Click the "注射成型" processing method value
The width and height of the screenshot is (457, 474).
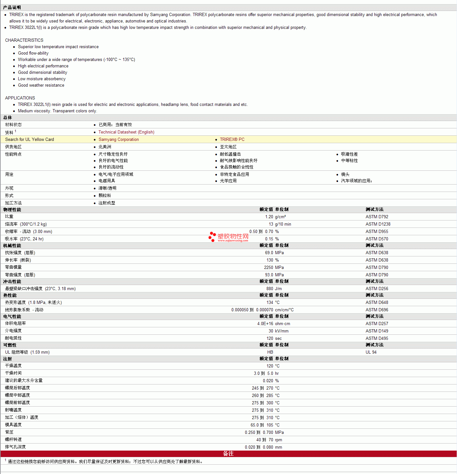[107, 203]
